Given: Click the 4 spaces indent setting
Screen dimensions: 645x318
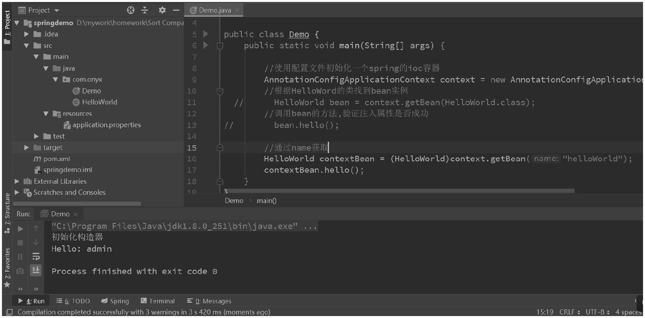Looking at the screenshot, I should tap(629, 312).
